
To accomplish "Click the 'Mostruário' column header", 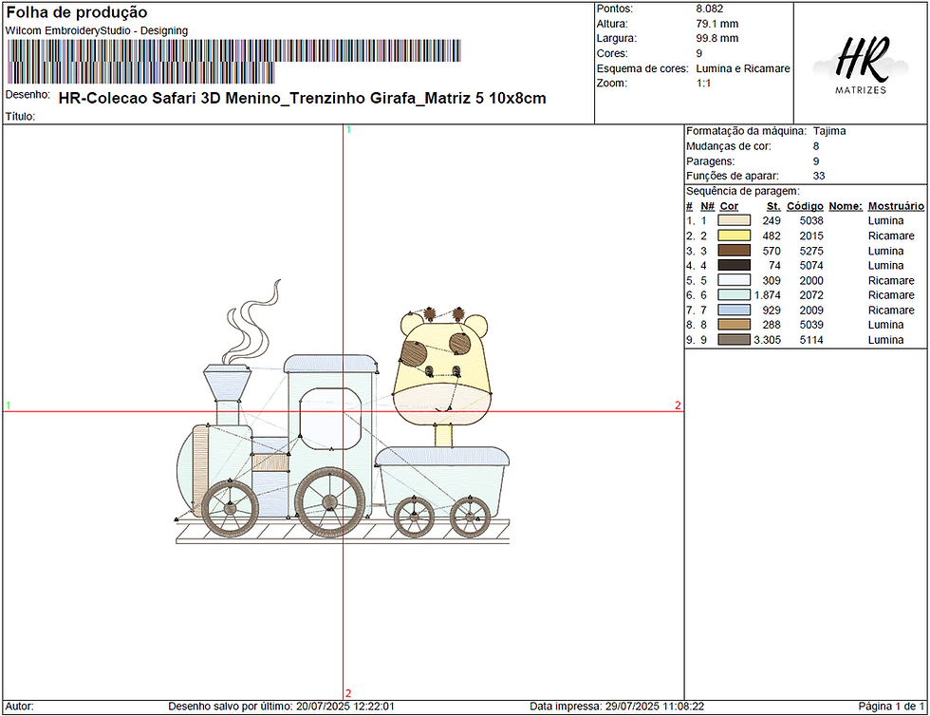I will pos(896,206).
